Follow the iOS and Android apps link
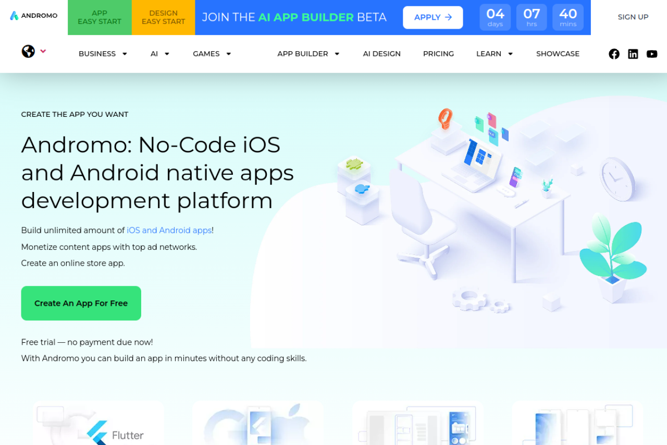The image size is (667, 445). click(x=169, y=230)
